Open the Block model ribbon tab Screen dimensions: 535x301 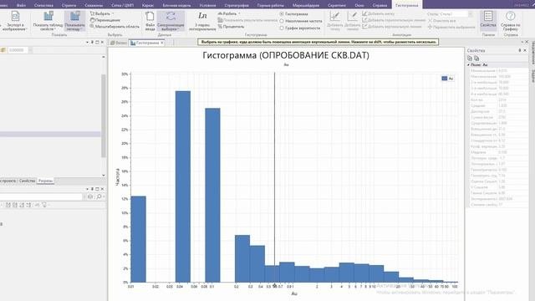coord(176,5)
